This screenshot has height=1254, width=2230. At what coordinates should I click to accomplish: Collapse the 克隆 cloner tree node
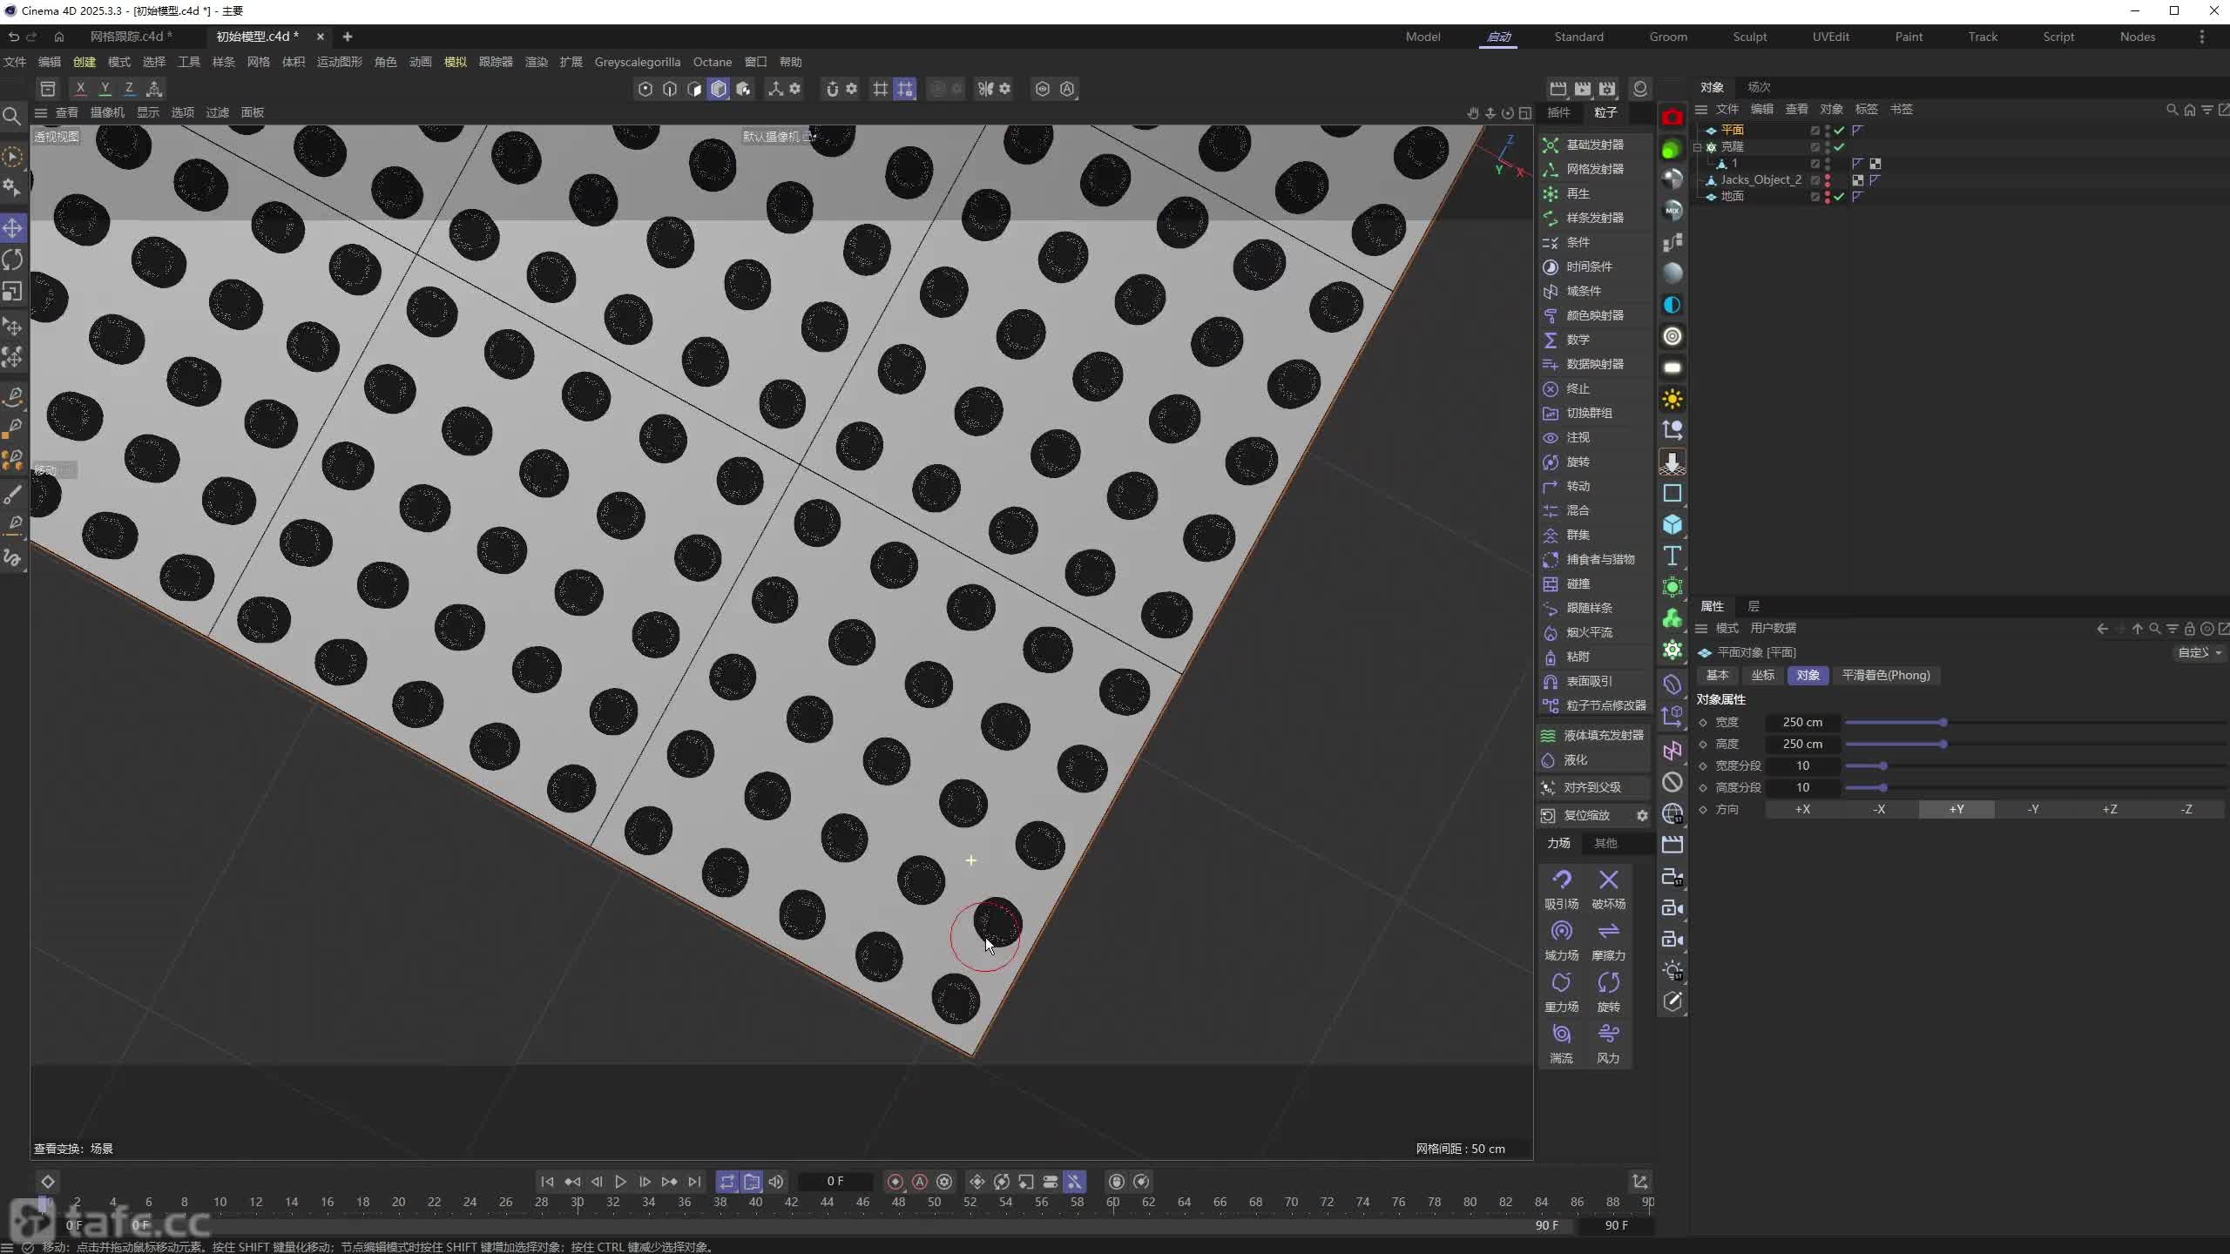click(x=1698, y=147)
